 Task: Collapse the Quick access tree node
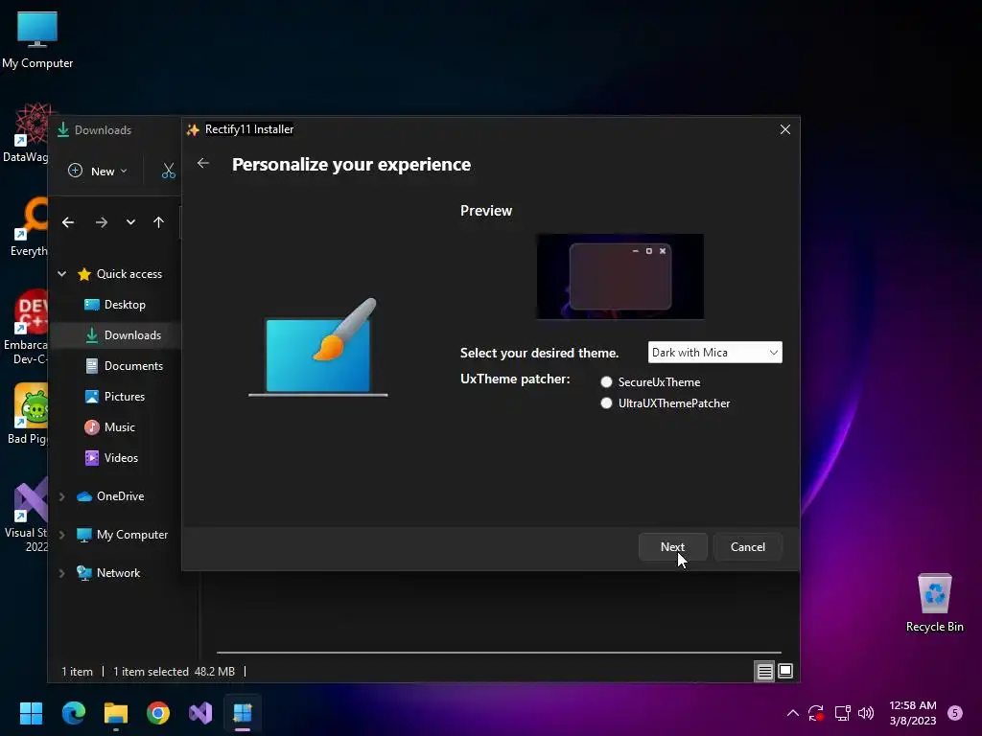(62, 273)
